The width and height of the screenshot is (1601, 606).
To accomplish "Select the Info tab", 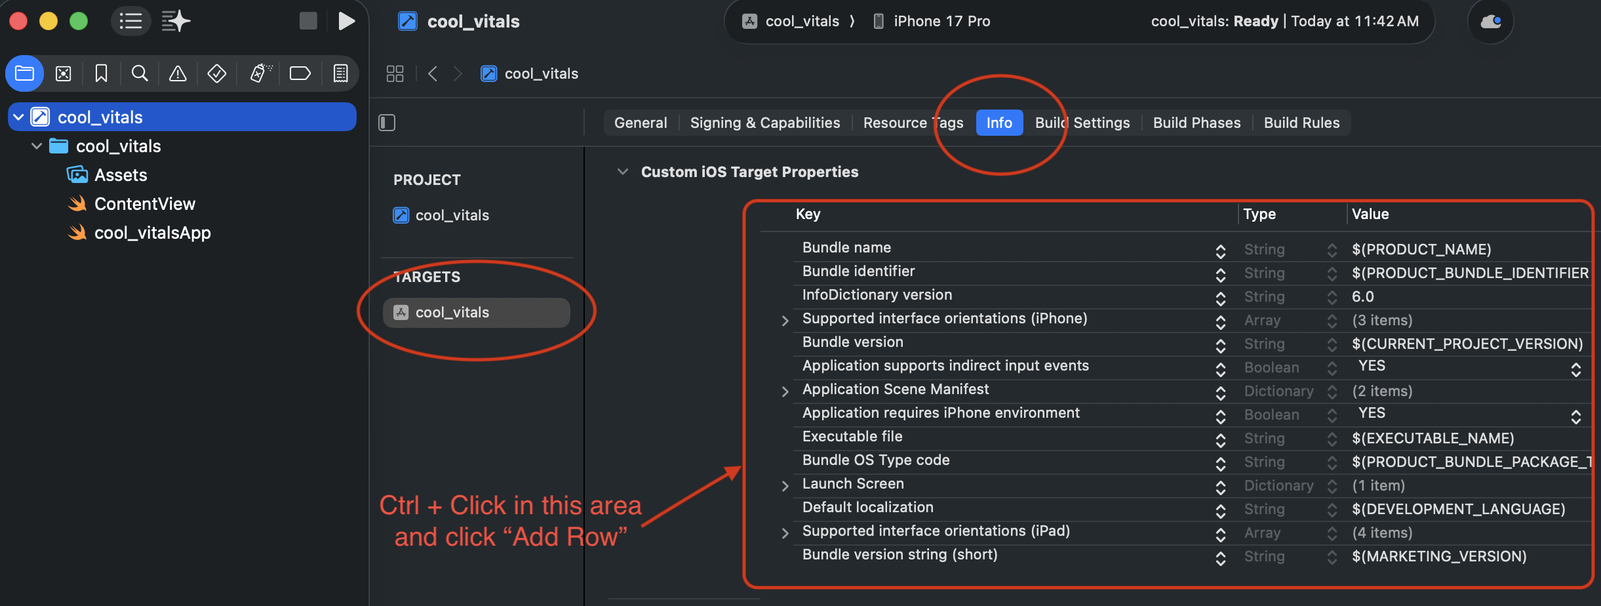I will (x=999, y=123).
